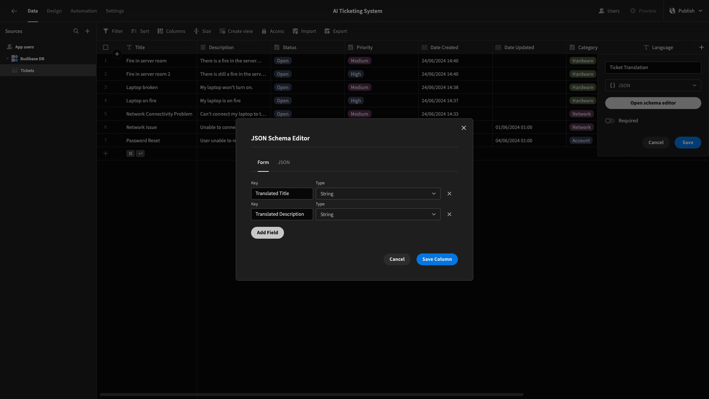
Task: Click the horizontal scrollbar at bottom
Action: pos(311,395)
